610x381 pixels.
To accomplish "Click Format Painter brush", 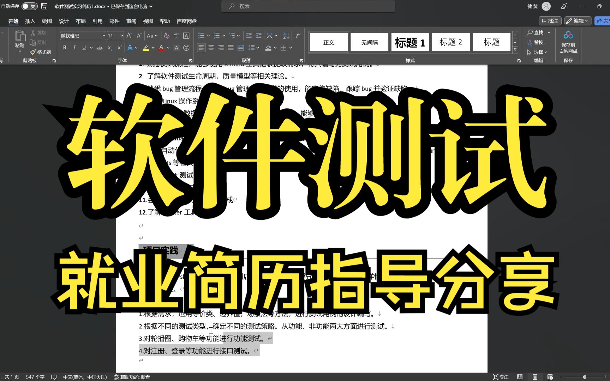I will click(41, 52).
